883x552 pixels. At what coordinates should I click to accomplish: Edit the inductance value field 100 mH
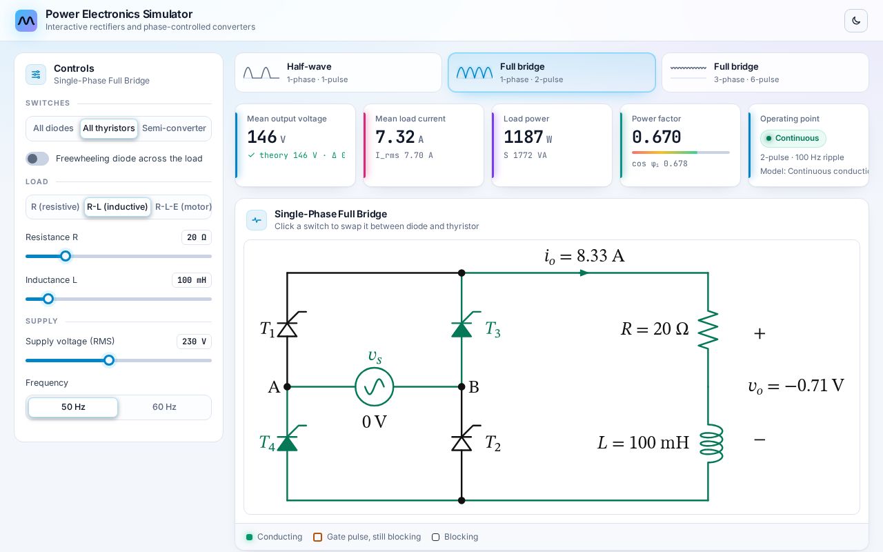192,280
